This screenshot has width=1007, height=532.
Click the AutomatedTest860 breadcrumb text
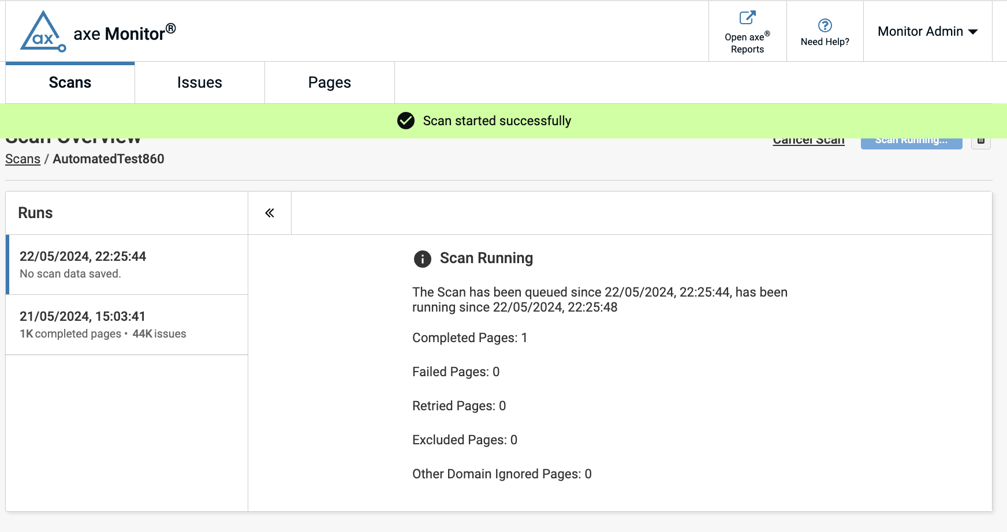click(x=109, y=159)
